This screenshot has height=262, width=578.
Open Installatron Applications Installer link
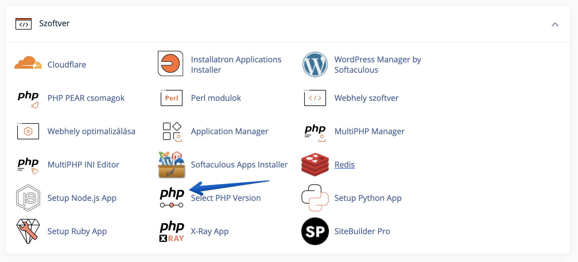tap(236, 65)
